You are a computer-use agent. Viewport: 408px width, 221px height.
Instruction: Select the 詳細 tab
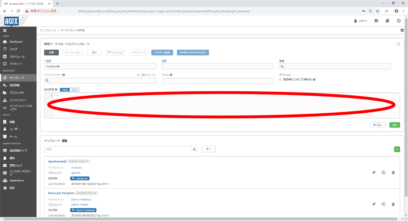coord(51,53)
